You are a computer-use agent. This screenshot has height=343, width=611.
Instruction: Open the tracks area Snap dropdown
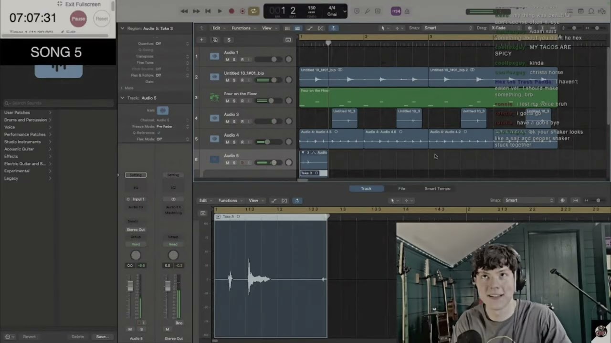click(x=447, y=28)
